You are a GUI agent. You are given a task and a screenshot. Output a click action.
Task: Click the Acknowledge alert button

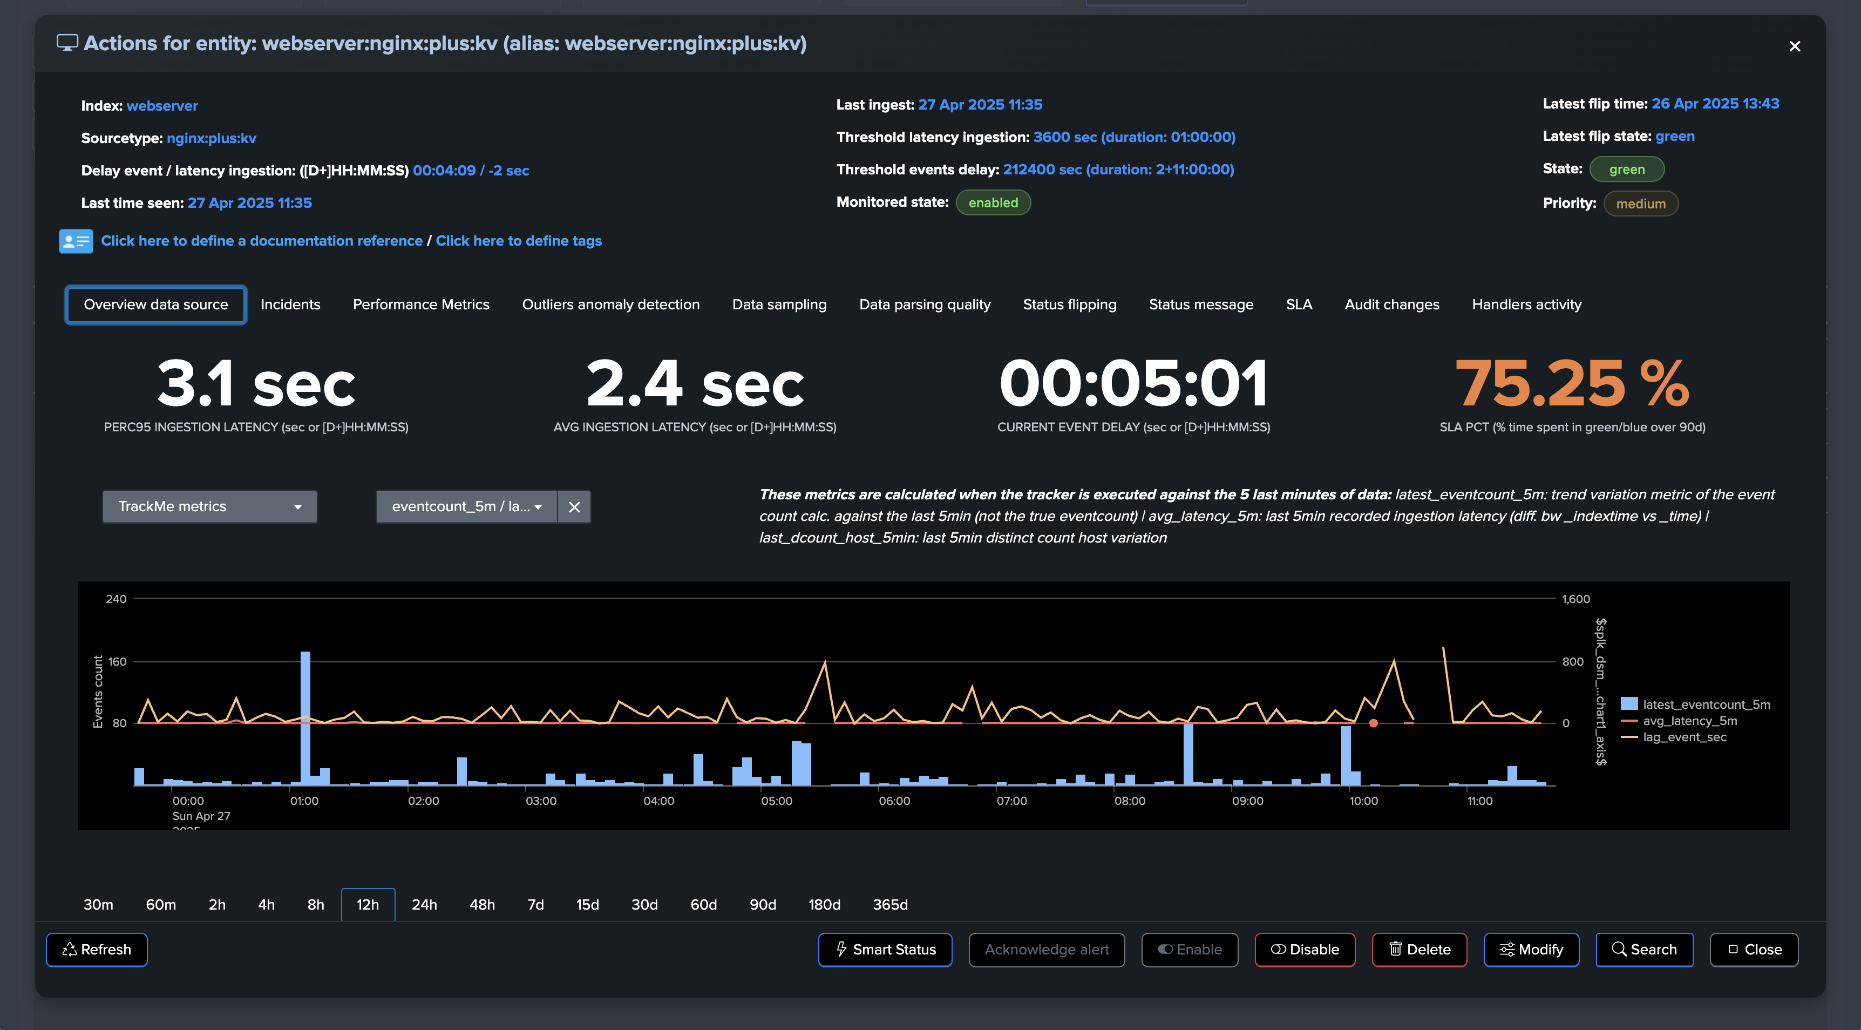1047,949
